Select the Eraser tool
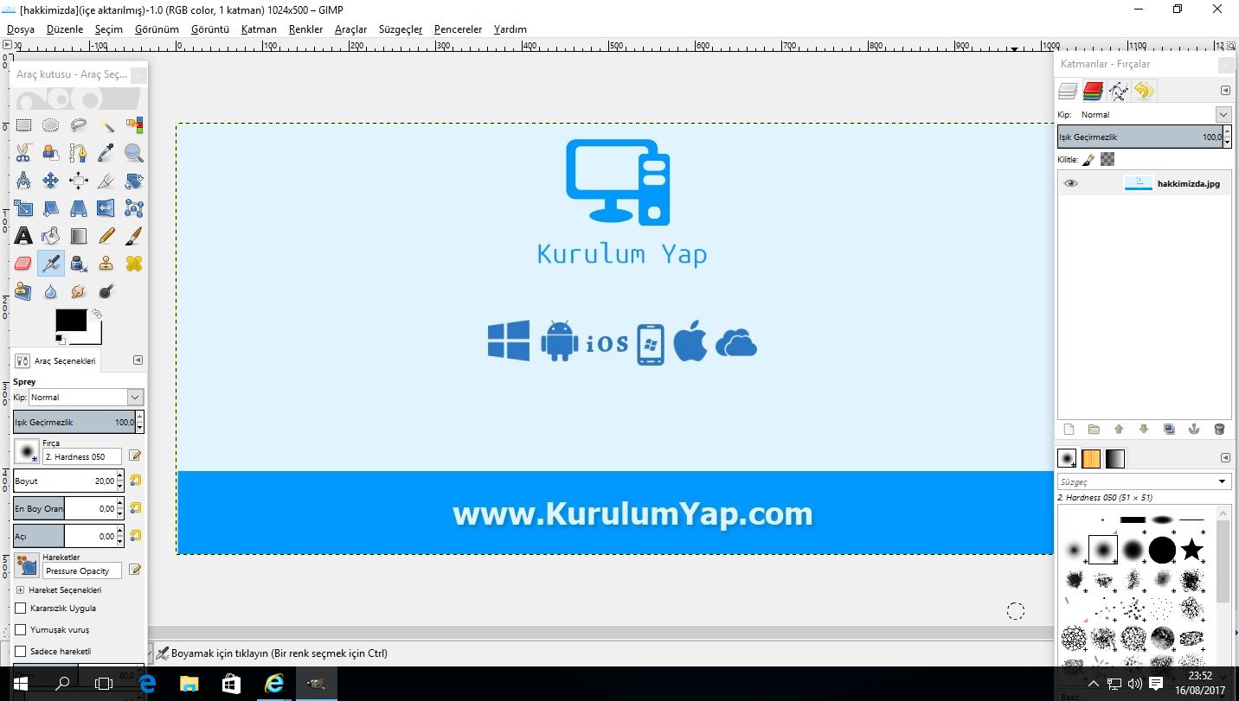This screenshot has width=1239, height=701. 23,264
